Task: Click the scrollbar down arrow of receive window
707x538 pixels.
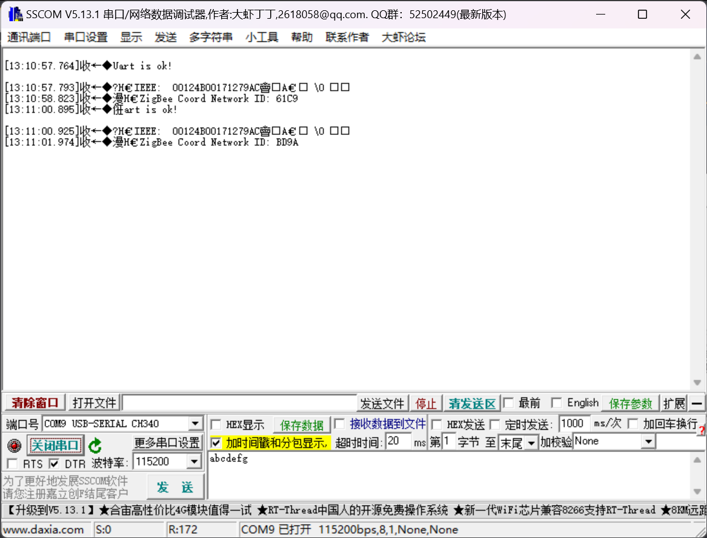Action: point(698,381)
